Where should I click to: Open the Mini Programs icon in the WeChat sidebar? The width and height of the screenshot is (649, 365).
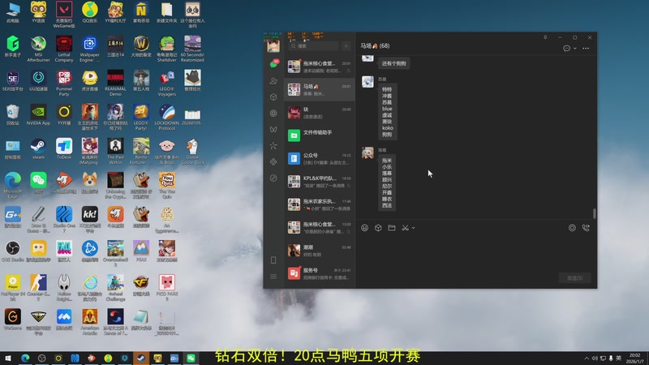tap(273, 178)
